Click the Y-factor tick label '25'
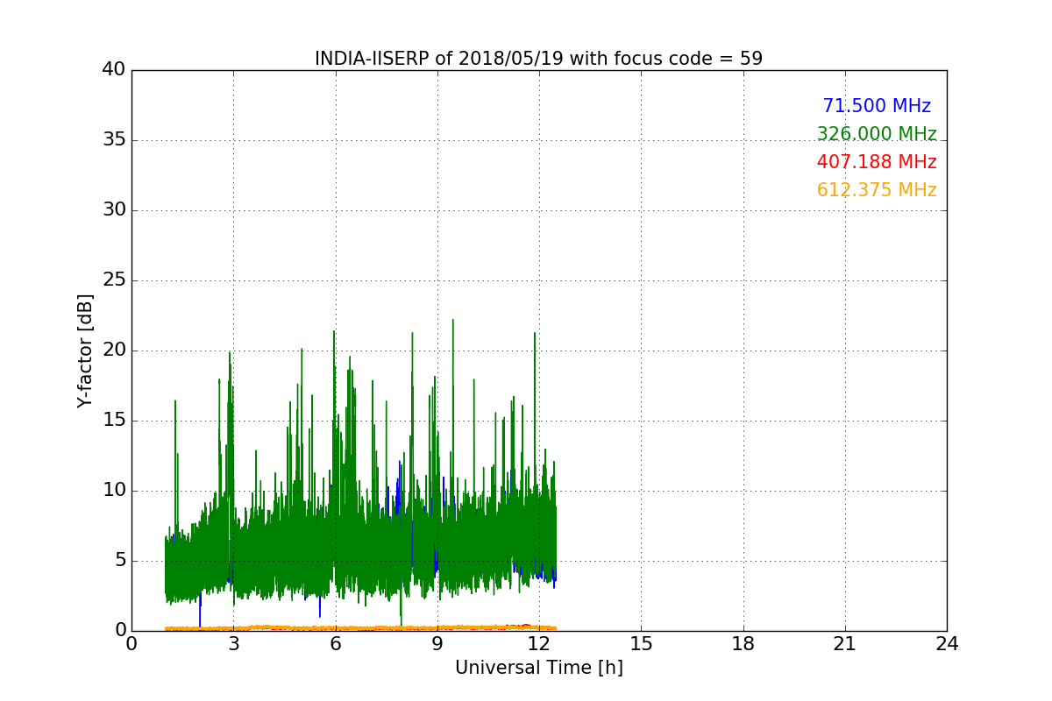 [x=114, y=280]
